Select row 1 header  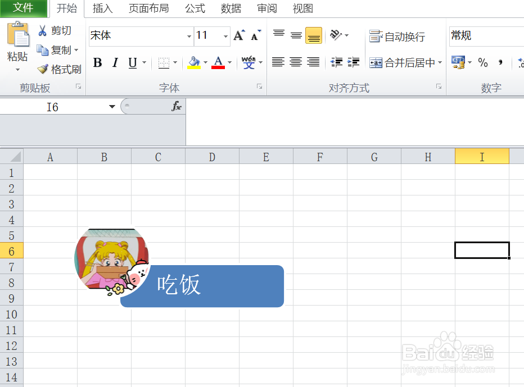point(11,172)
